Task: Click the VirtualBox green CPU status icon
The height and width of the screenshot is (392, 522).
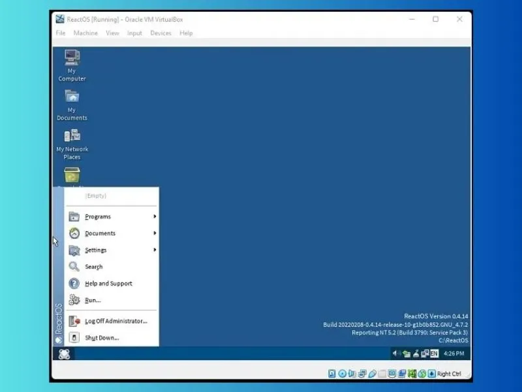Action: tap(412, 374)
